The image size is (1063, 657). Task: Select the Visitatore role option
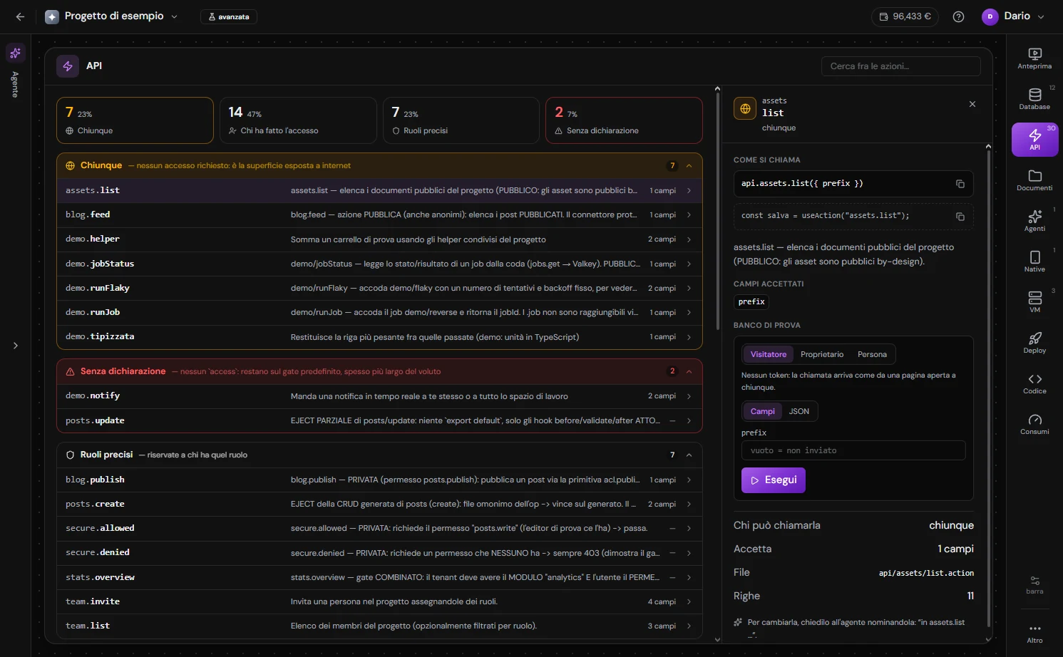click(768, 354)
